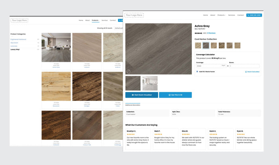This screenshot has width=279, height=165.
Task: Click the logo placeholder on the product page
Action: [x=134, y=15]
